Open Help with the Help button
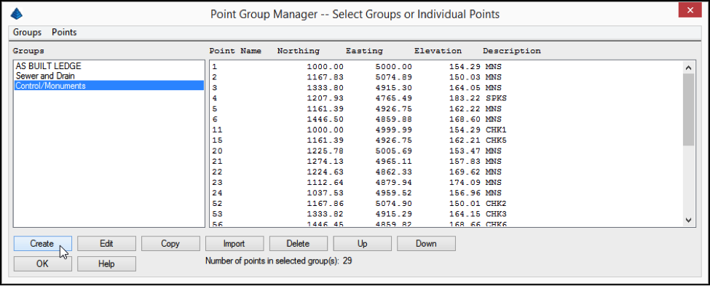 point(106,263)
